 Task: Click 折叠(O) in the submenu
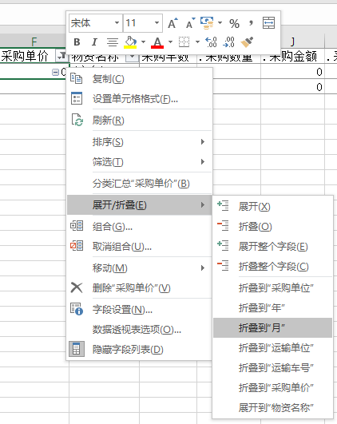[272, 227]
